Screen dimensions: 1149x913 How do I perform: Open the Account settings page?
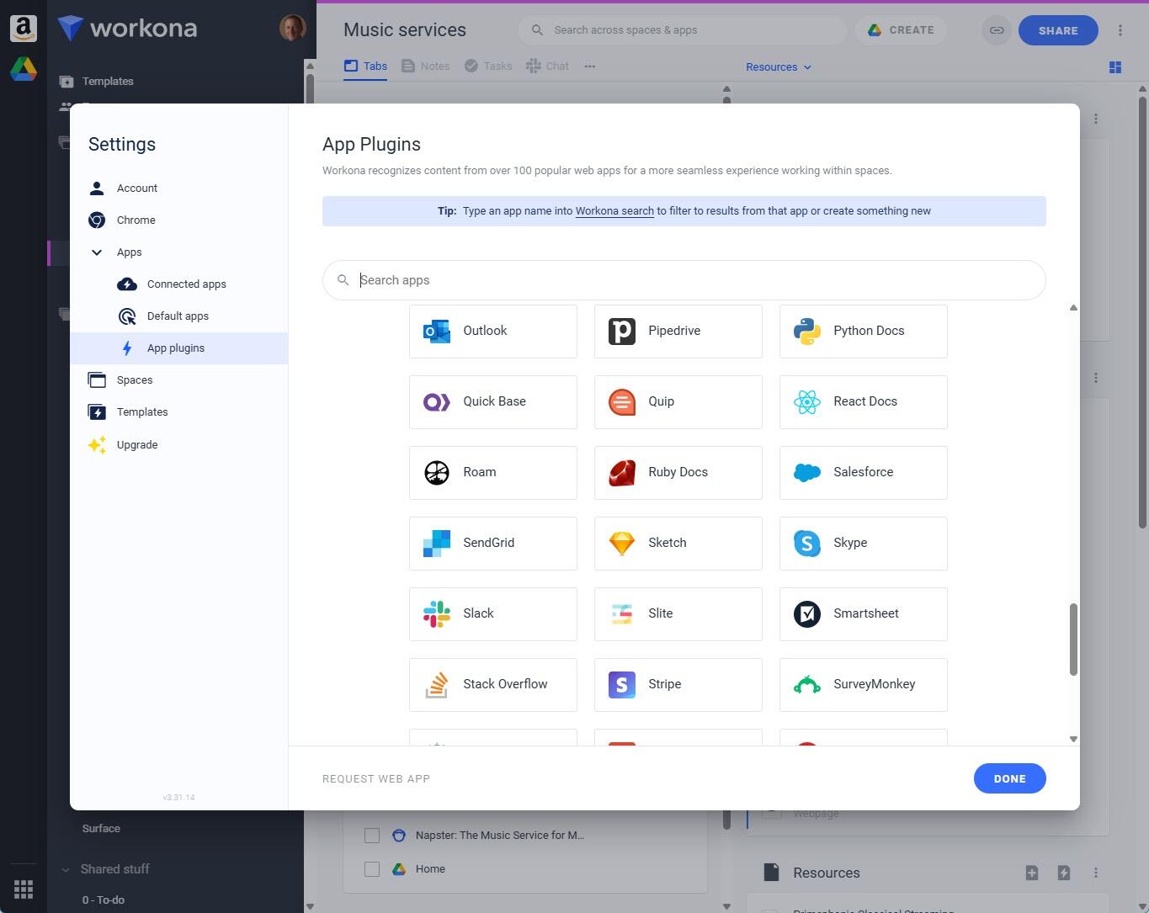point(136,188)
